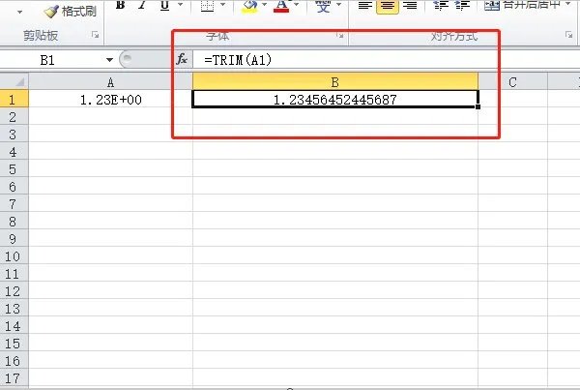
Task: Apply left alignment to cell
Action: tap(364, 6)
